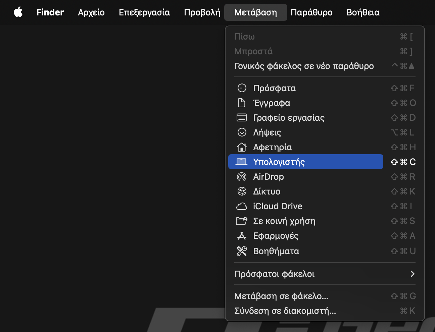435x332 pixels.
Task: Expand the Πρόσφατοι φάκελοι submenu
Action: pyautogui.click(x=325, y=274)
